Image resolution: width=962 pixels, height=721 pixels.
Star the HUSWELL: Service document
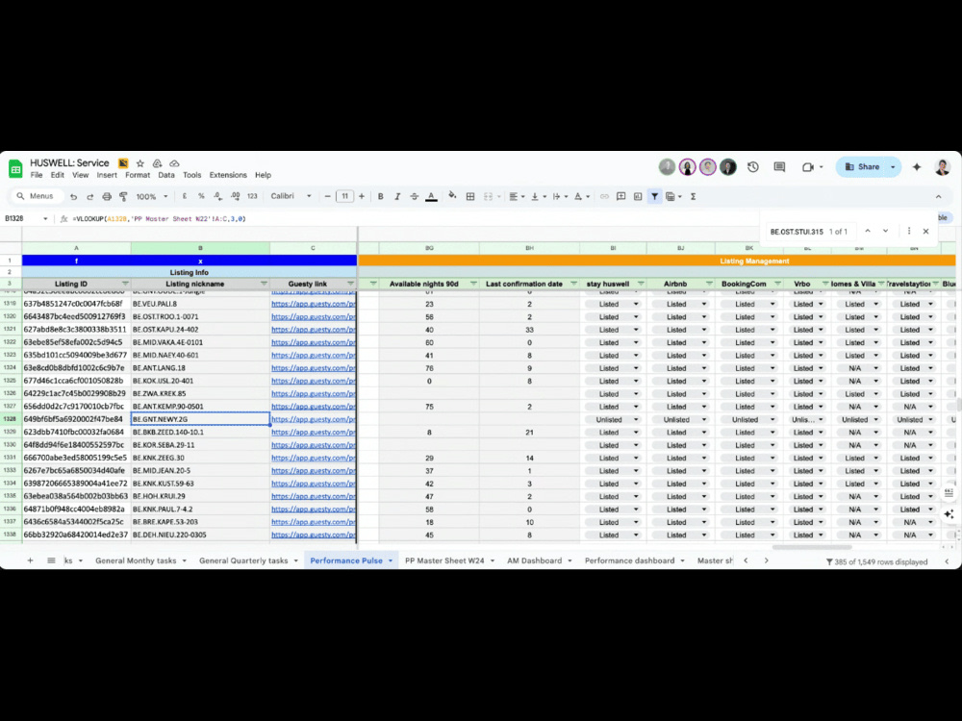[139, 163]
